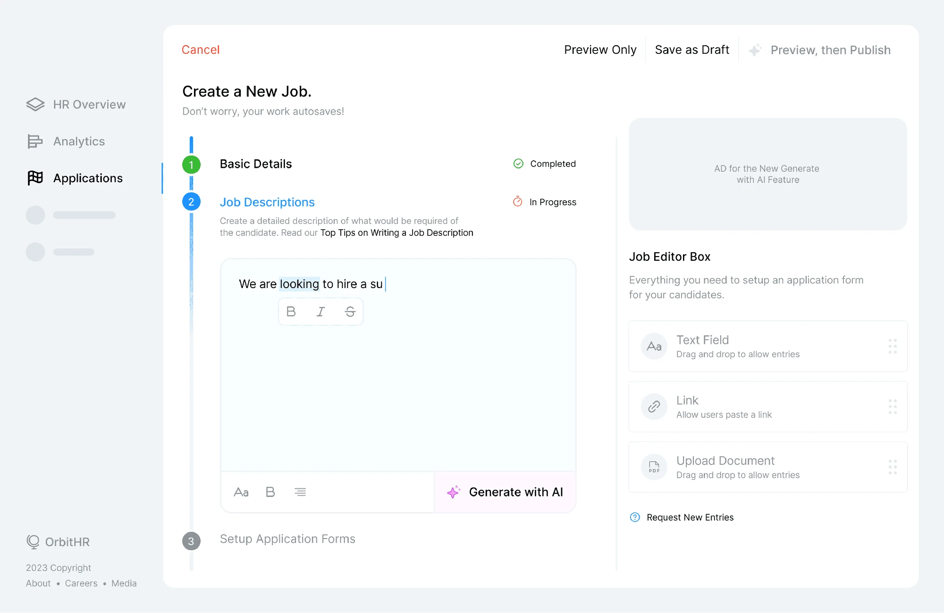944x613 pixels.
Task: Open the Job Descriptions step
Action: tap(267, 202)
